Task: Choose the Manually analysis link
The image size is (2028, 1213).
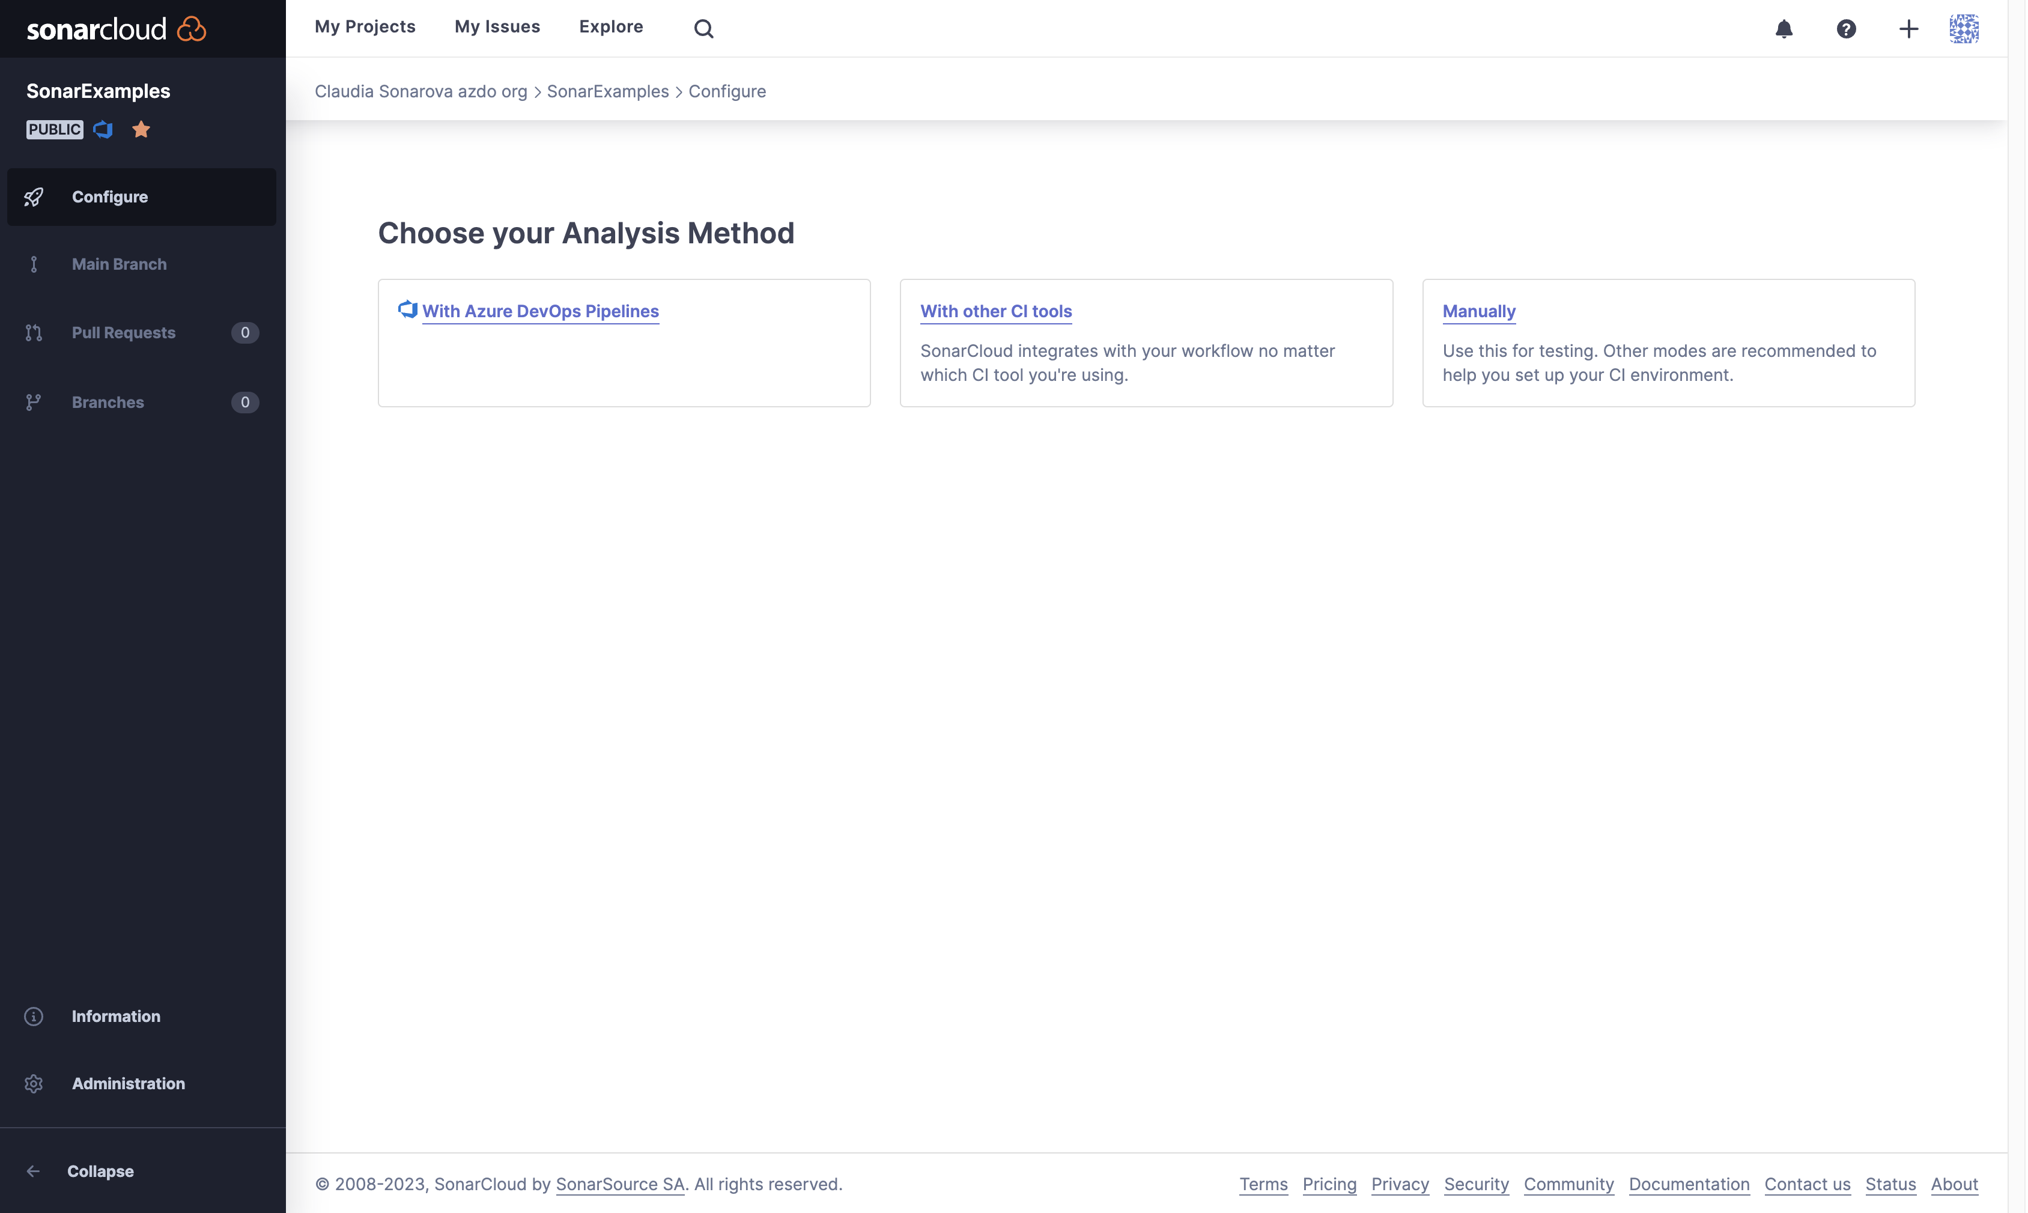Action: pos(1479,311)
